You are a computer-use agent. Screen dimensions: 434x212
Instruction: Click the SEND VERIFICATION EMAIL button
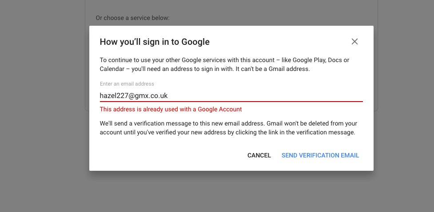(x=320, y=155)
